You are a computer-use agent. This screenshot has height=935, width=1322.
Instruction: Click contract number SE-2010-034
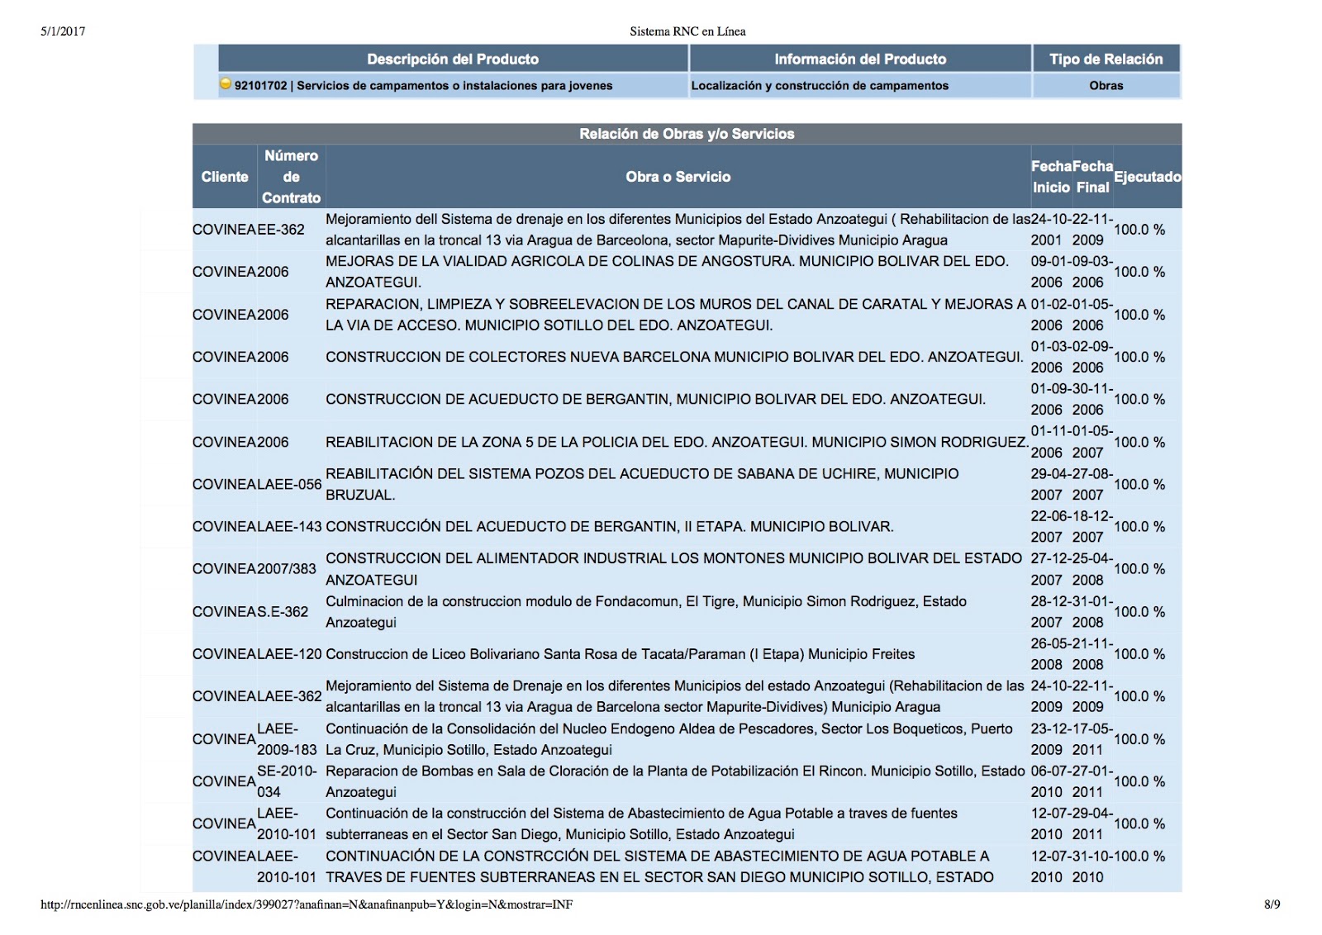tap(287, 781)
